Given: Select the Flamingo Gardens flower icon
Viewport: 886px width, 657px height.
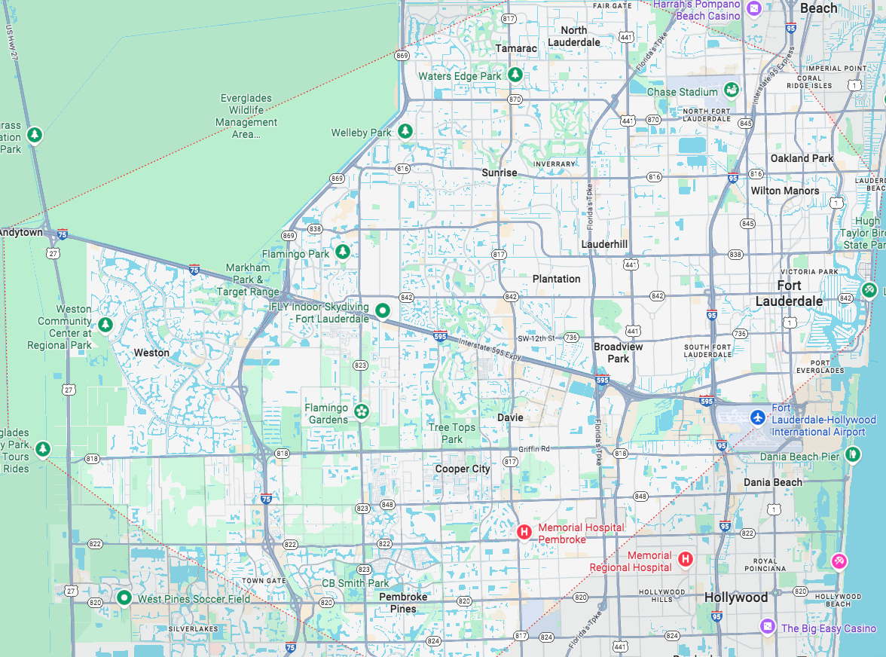Looking at the screenshot, I should click(x=362, y=411).
